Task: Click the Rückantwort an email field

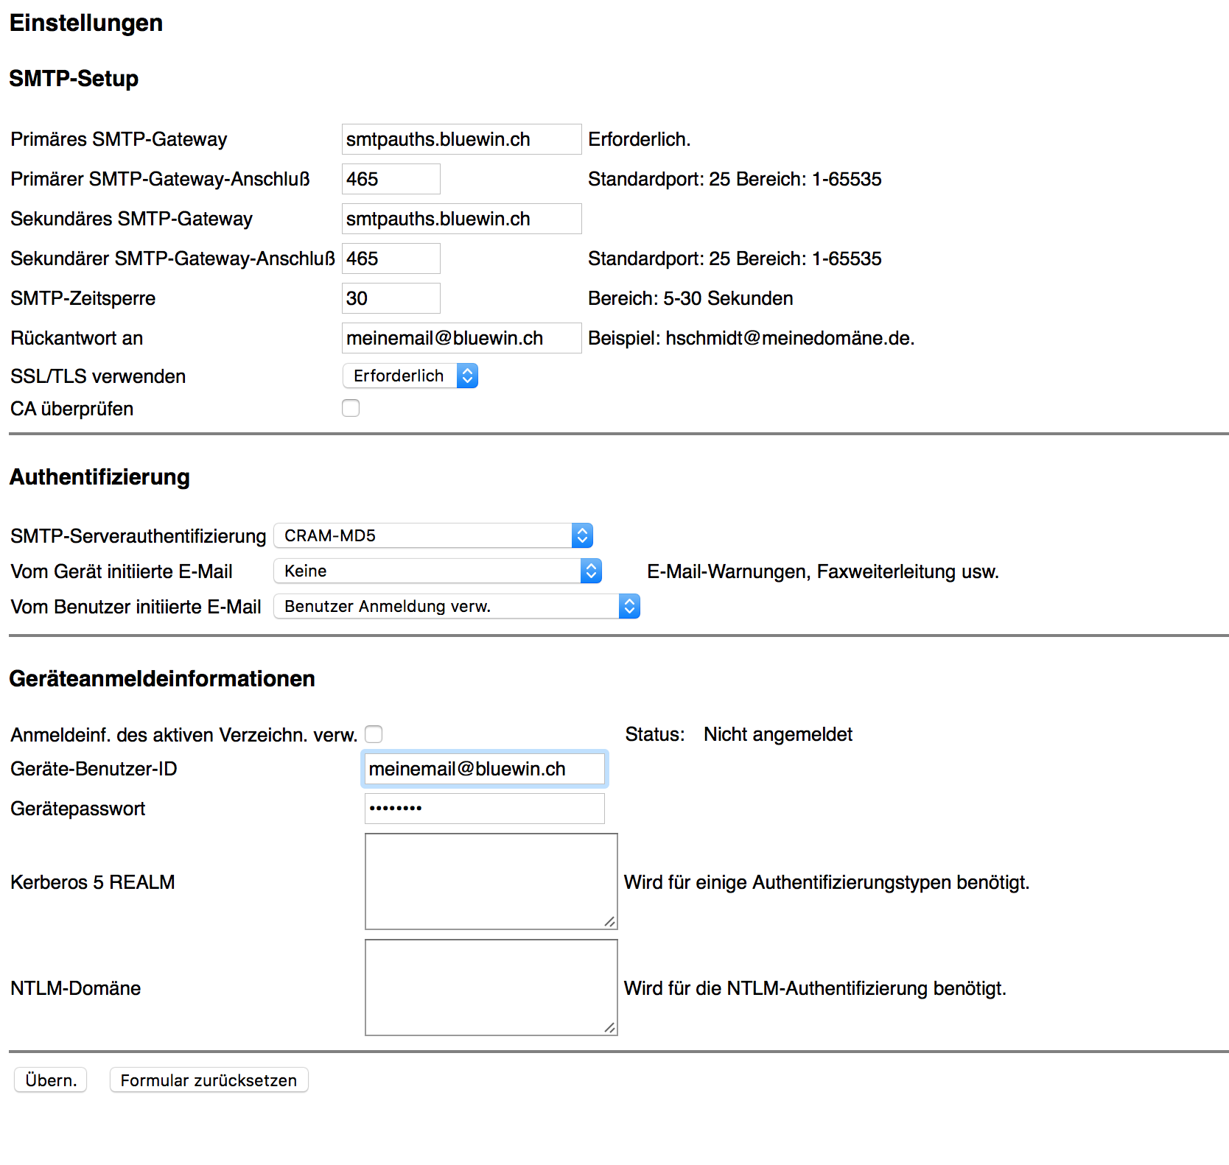Action: click(461, 338)
